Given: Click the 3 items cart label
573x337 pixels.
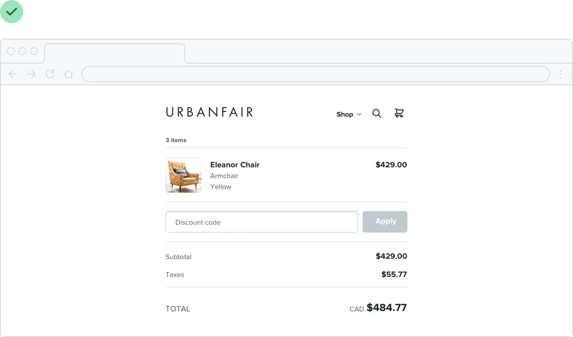Looking at the screenshot, I should [x=176, y=140].
